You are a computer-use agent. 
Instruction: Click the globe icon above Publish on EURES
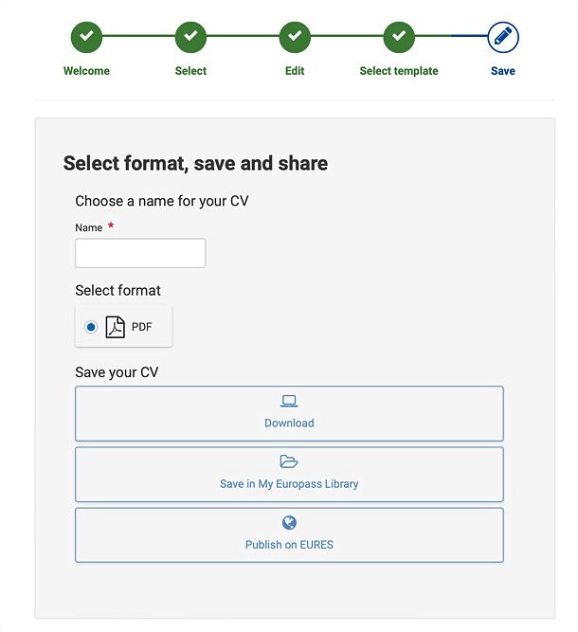click(289, 523)
